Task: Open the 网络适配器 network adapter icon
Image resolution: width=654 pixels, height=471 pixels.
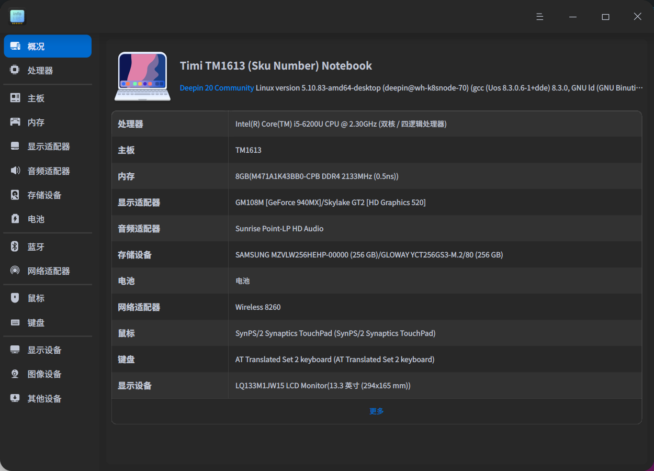Action: pos(14,271)
